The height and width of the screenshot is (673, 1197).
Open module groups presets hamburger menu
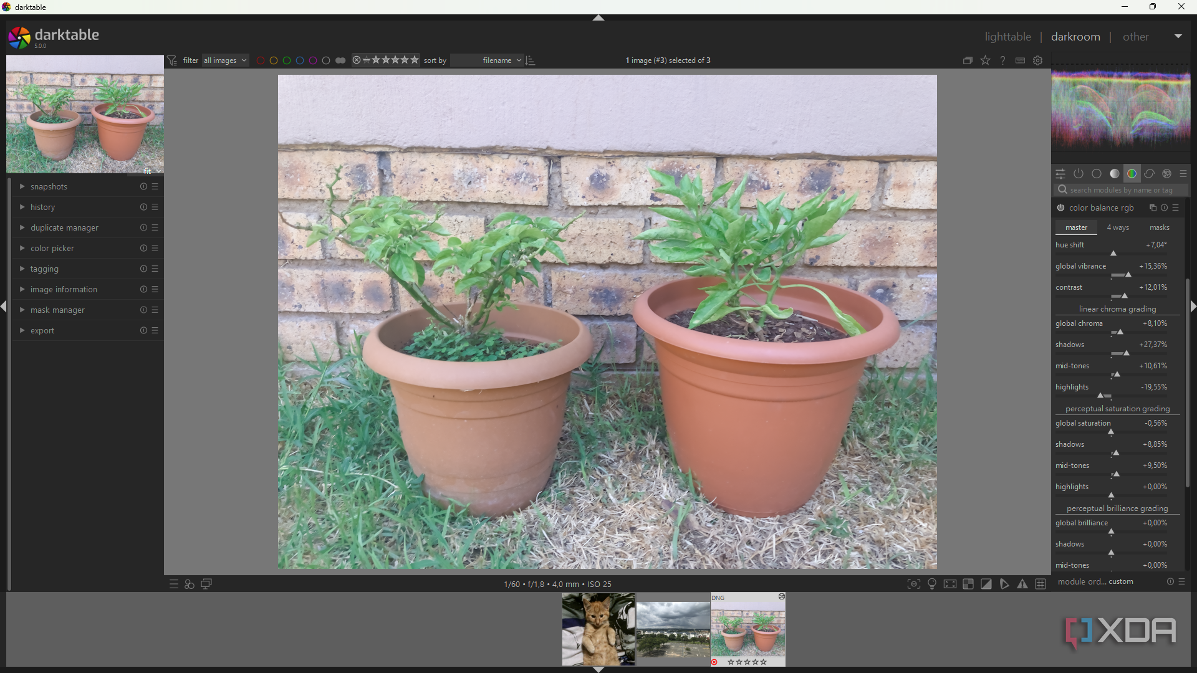pos(1183,174)
